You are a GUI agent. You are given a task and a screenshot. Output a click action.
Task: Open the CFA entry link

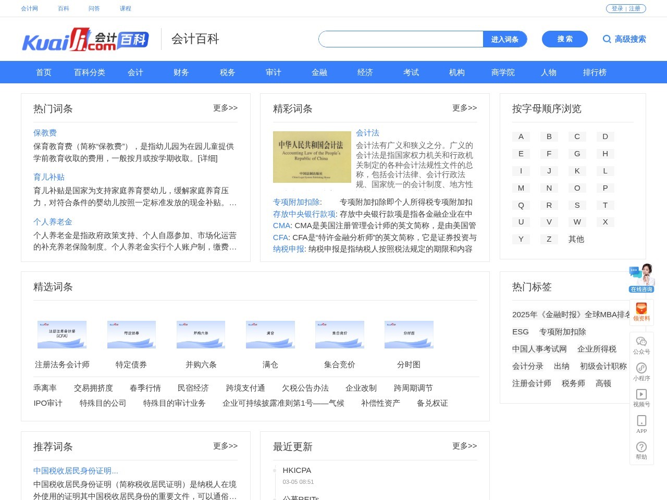pyautogui.click(x=279, y=237)
